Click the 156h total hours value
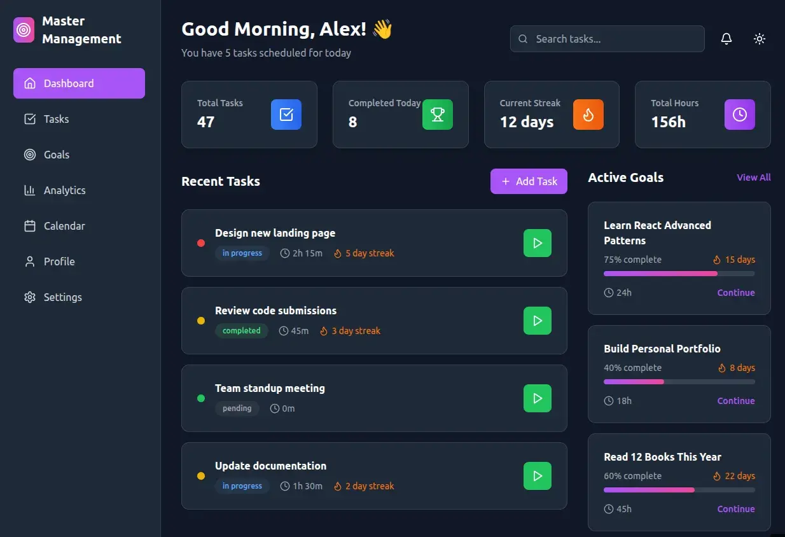 pyautogui.click(x=669, y=122)
